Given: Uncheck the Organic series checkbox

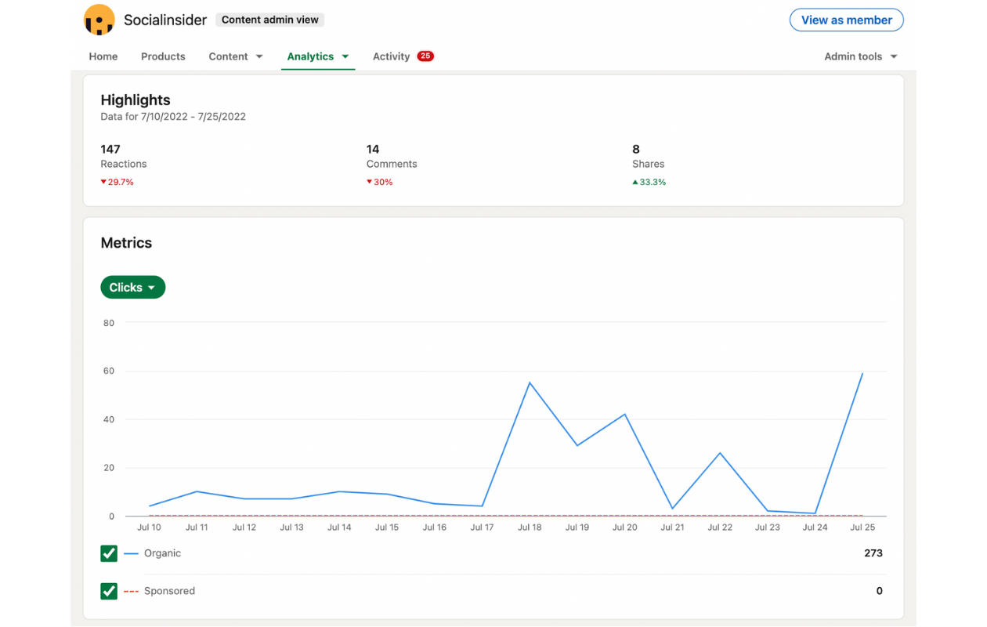Looking at the screenshot, I should click(109, 553).
